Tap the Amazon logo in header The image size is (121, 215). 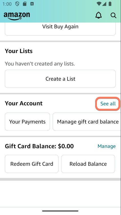[x=17, y=16]
